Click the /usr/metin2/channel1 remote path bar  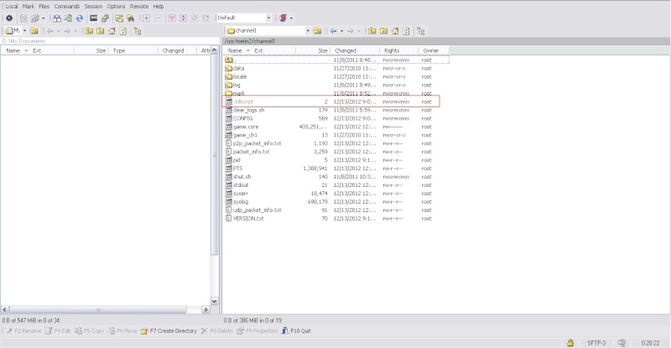(446, 41)
